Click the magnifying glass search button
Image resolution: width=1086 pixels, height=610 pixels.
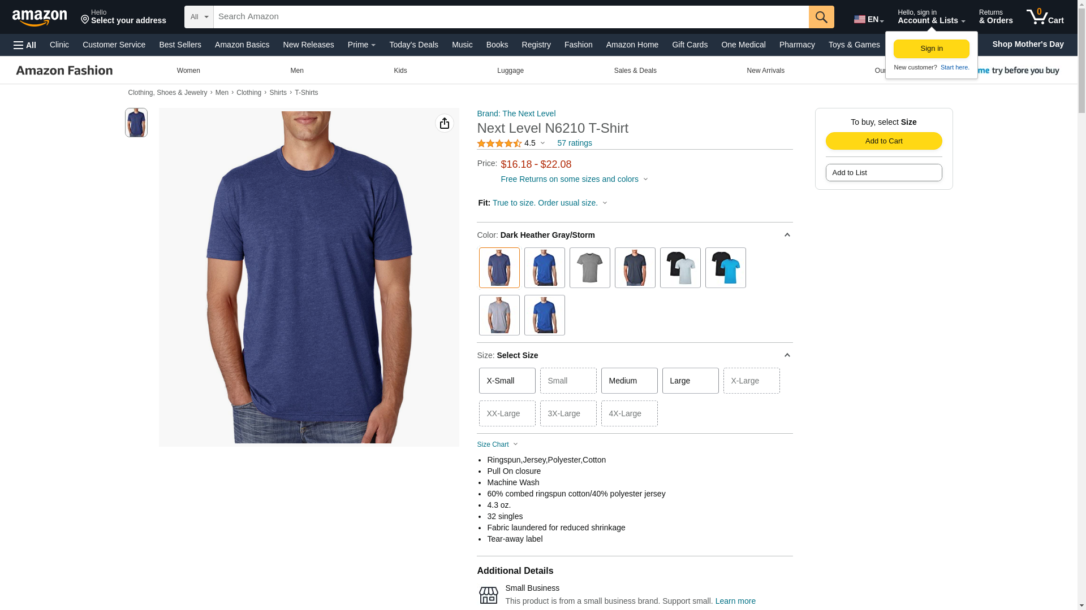(821, 17)
